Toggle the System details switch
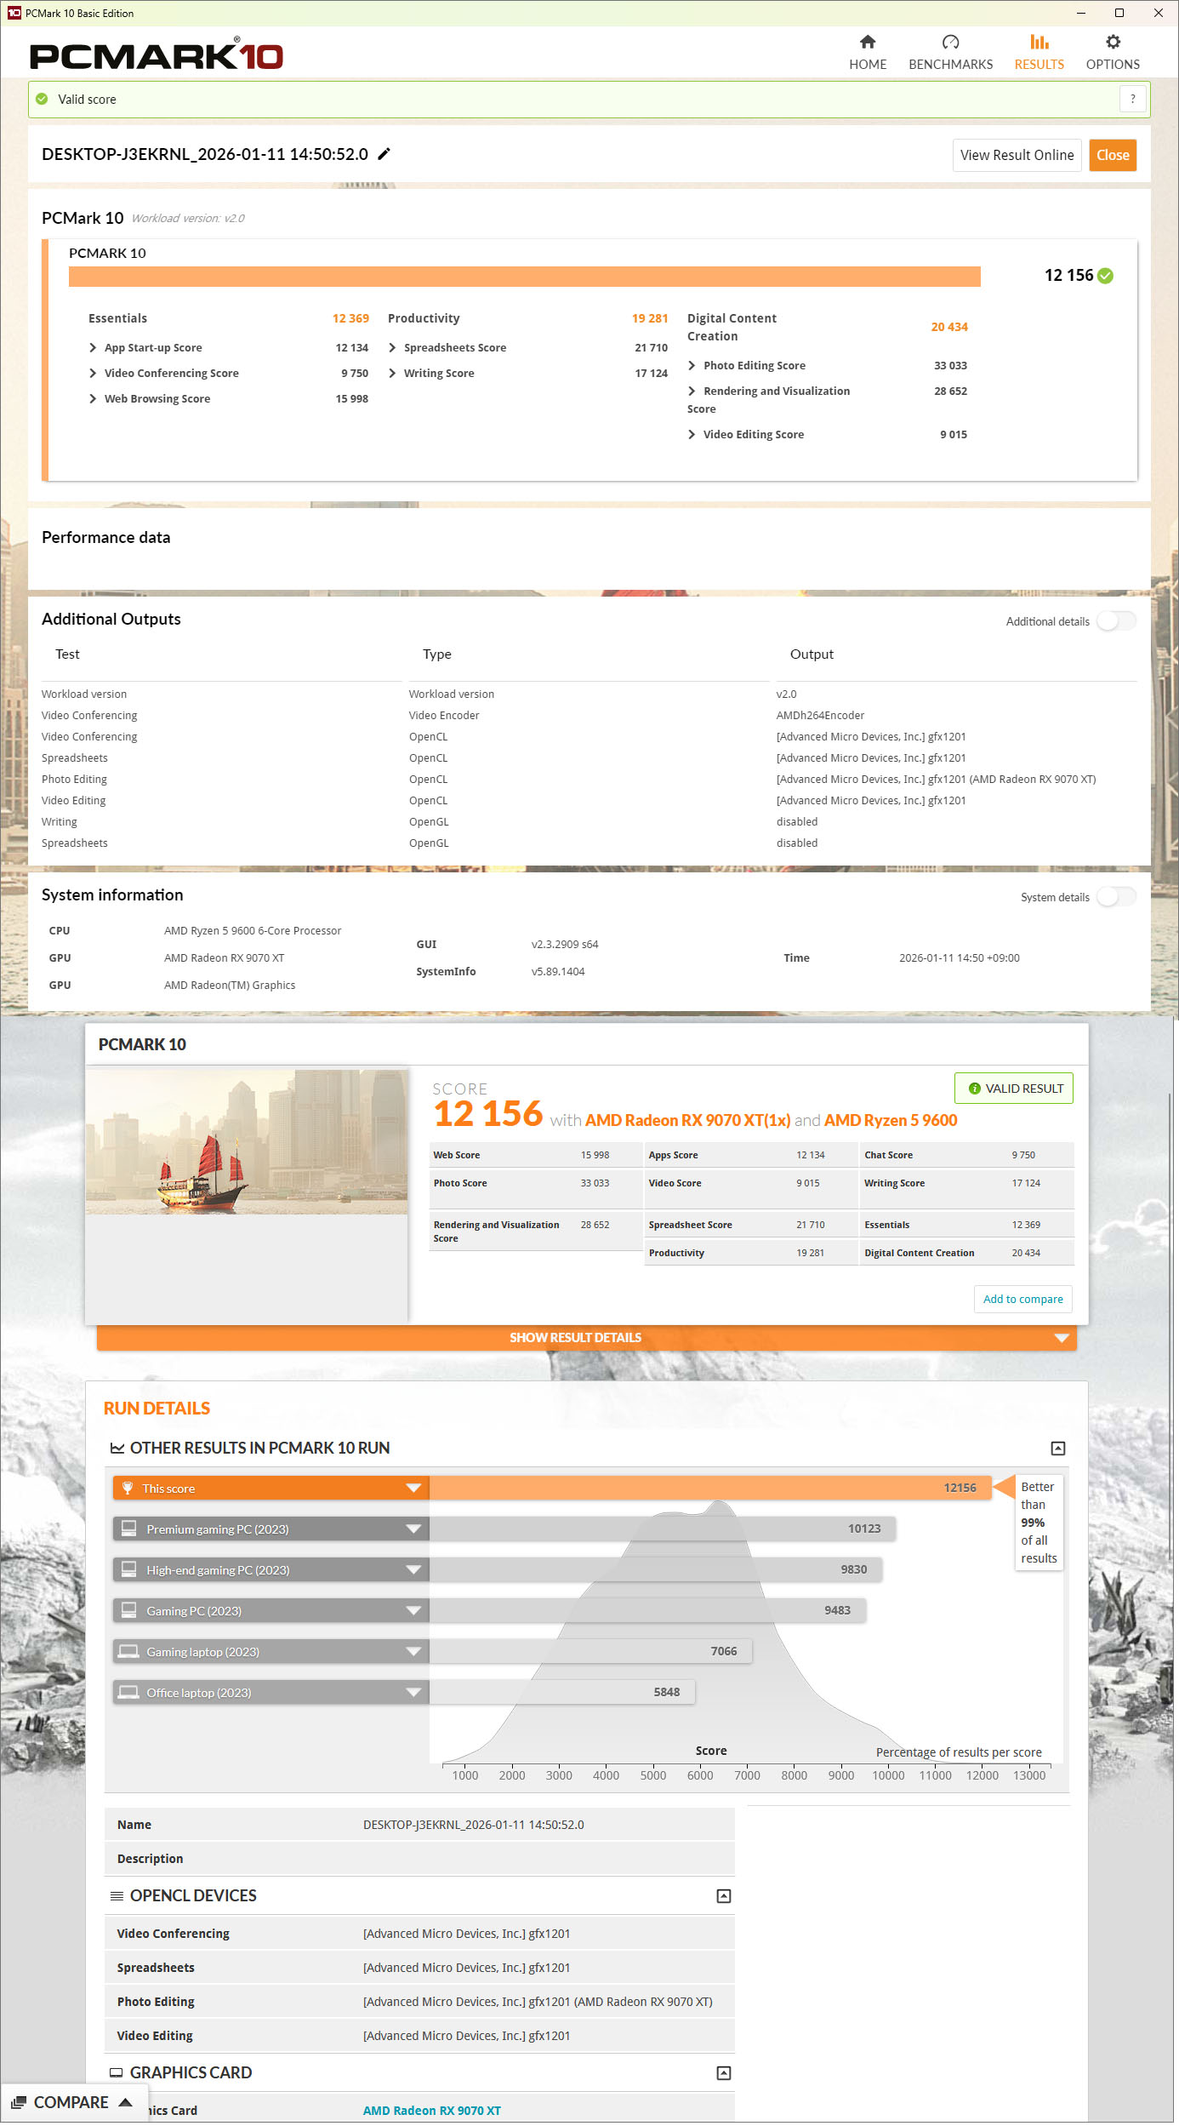Screen dimensions: 1179x2126 [1116, 897]
